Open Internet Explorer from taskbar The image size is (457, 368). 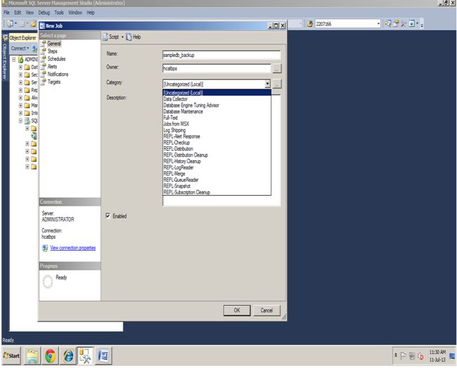point(68,356)
